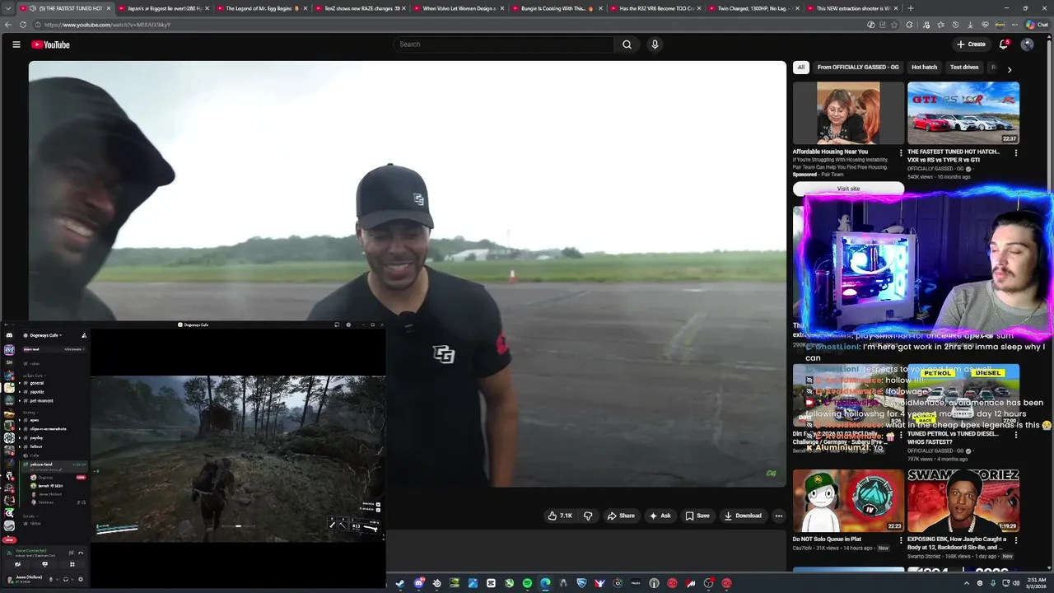The height and width of the screenshot is (593, 1054).
Task: Open the clock showing 2:51 AM
Action: point(1037,583)
